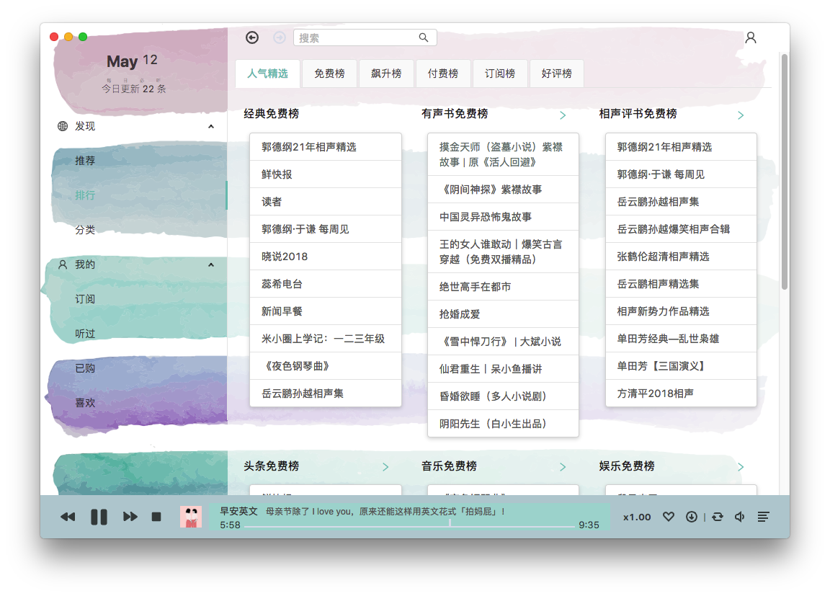Switch to the 免费榜 tab
The image size is (830, 596).
(329, 74)
